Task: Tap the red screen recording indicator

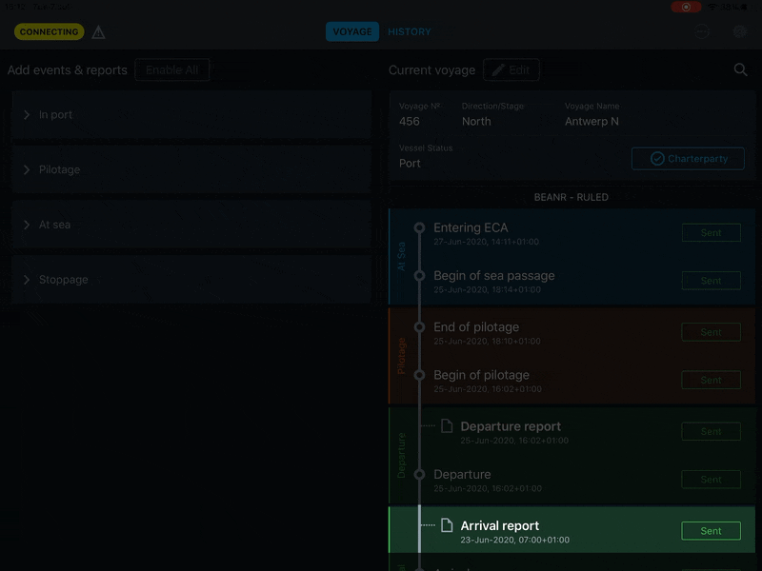Action: (685, 7)
